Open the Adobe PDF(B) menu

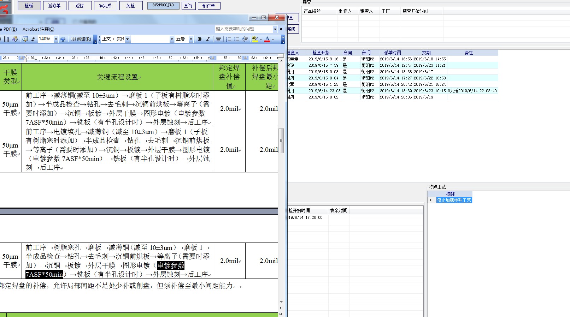point(8,29)
